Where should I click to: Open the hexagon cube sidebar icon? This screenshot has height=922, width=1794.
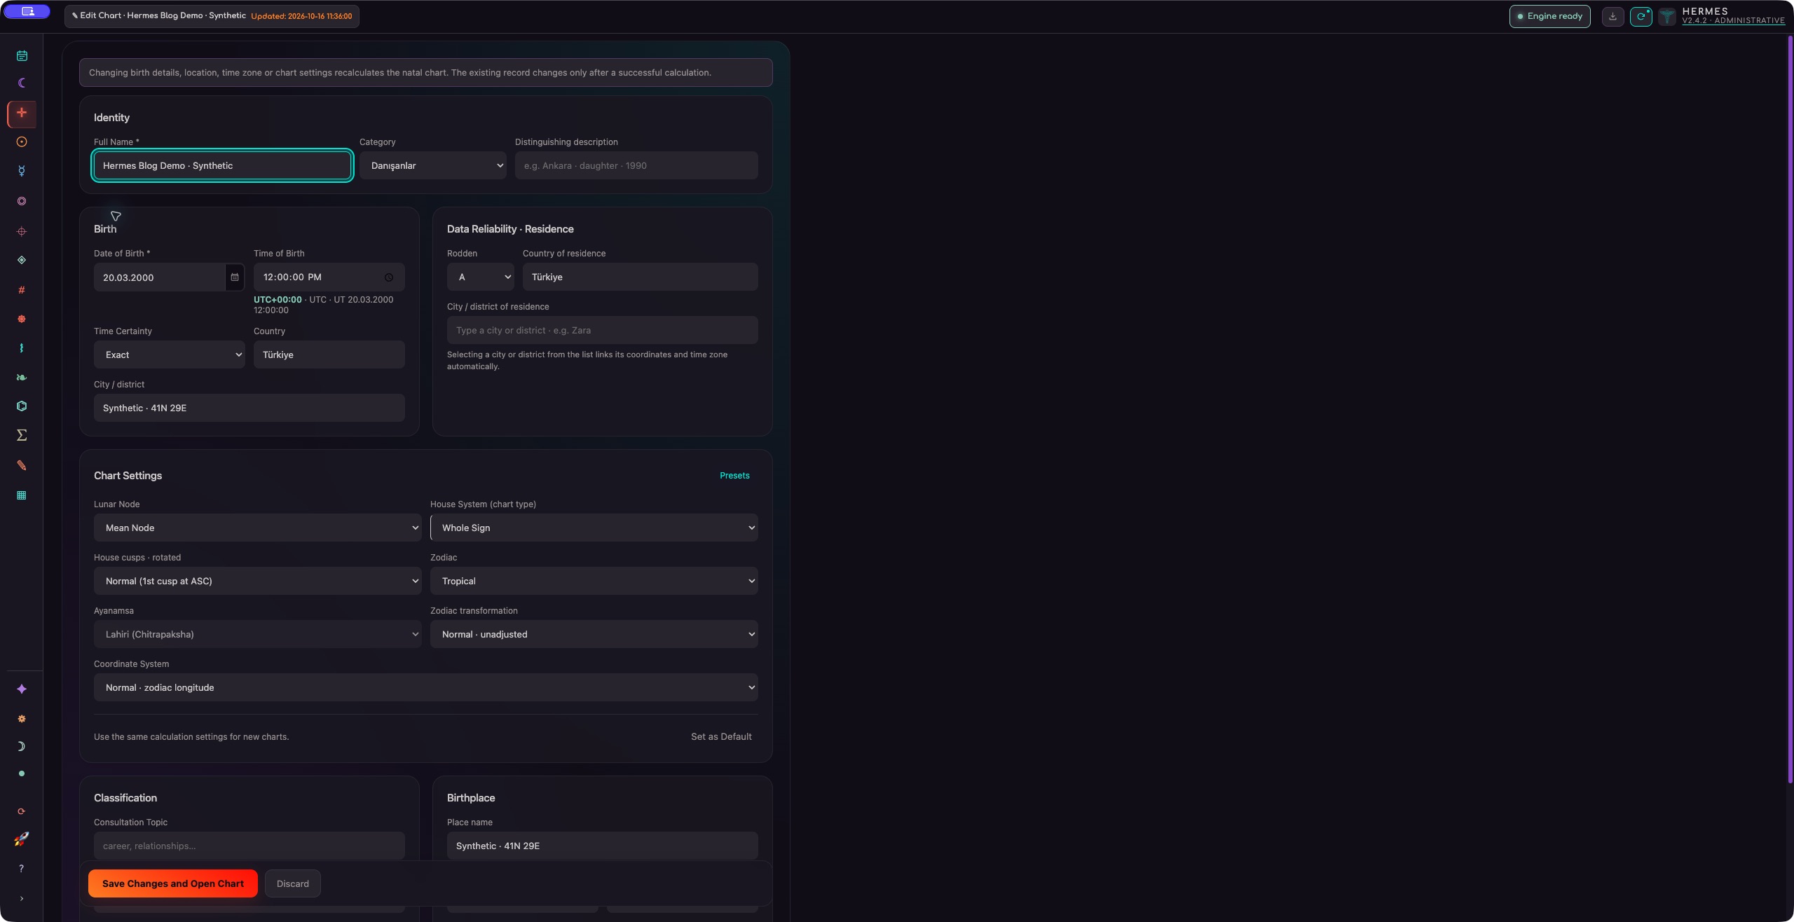click(22, 406)
